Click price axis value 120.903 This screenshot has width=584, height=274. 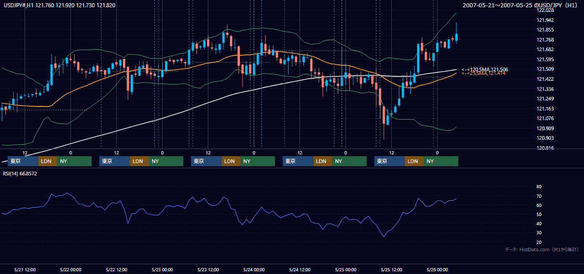pos(544,138)
